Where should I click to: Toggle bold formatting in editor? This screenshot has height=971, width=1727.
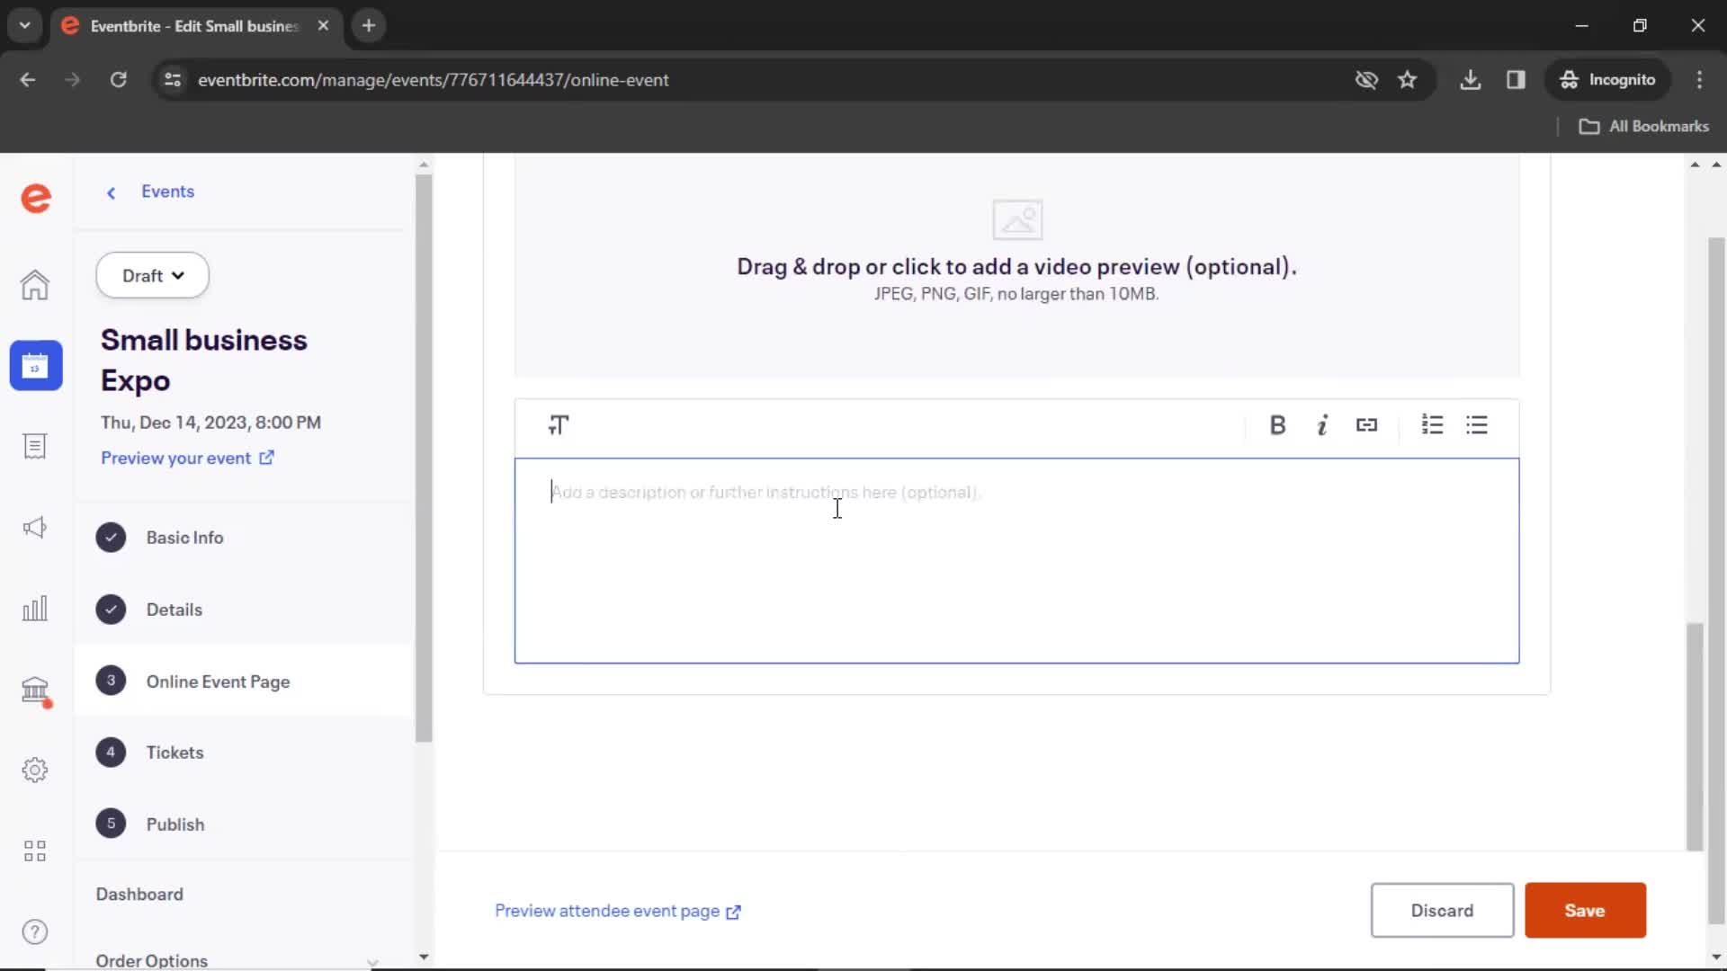pos(1277,425)
